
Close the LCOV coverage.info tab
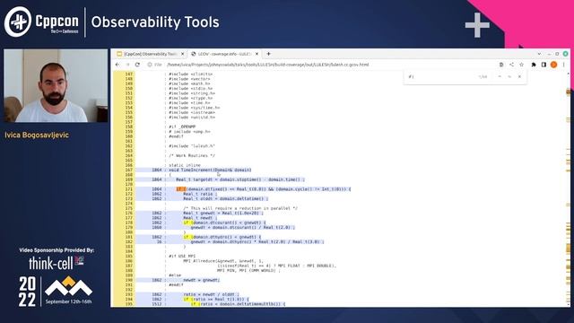pyautogui.click(x=257, y=54)
